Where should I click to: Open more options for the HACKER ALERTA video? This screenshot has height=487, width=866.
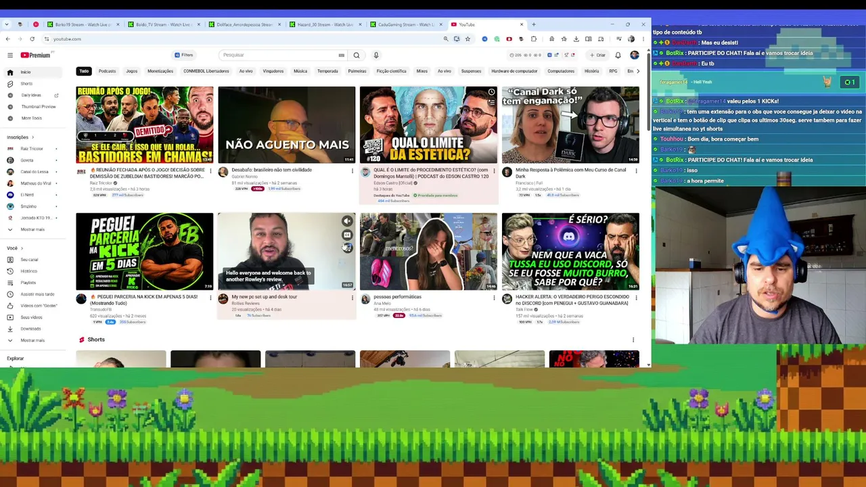pyautogui.click(x=636, y=297)
